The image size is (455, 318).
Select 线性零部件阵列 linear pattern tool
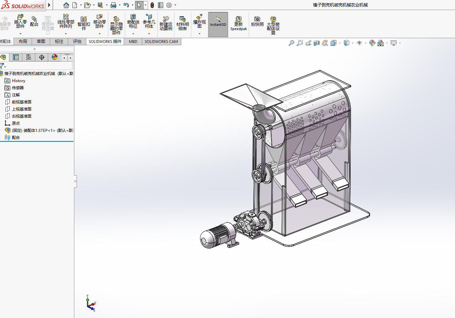coord(66,22)
